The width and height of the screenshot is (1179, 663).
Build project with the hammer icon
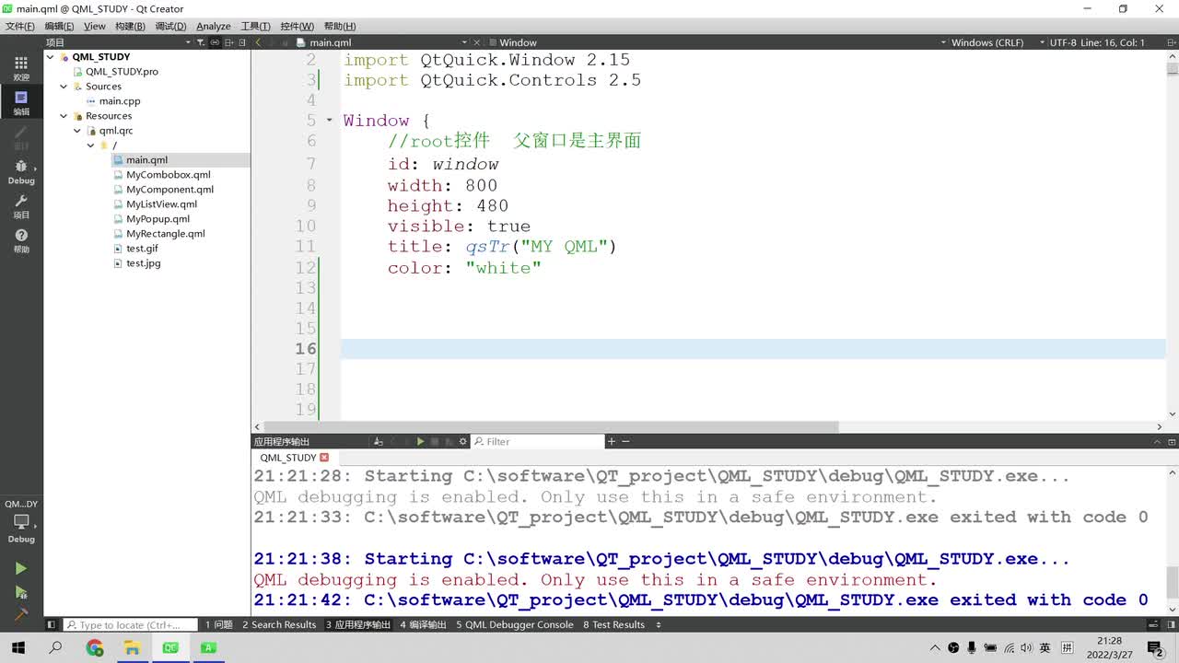(x=21, y=614)
